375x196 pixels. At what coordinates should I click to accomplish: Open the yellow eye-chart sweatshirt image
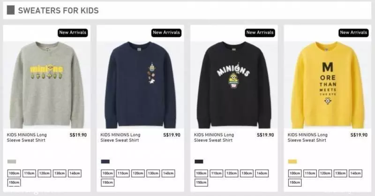coord(328,85)
